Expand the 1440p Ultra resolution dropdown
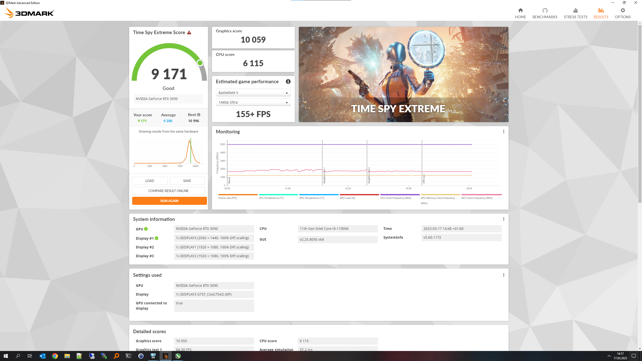642x361 pixels. point(253,102)
